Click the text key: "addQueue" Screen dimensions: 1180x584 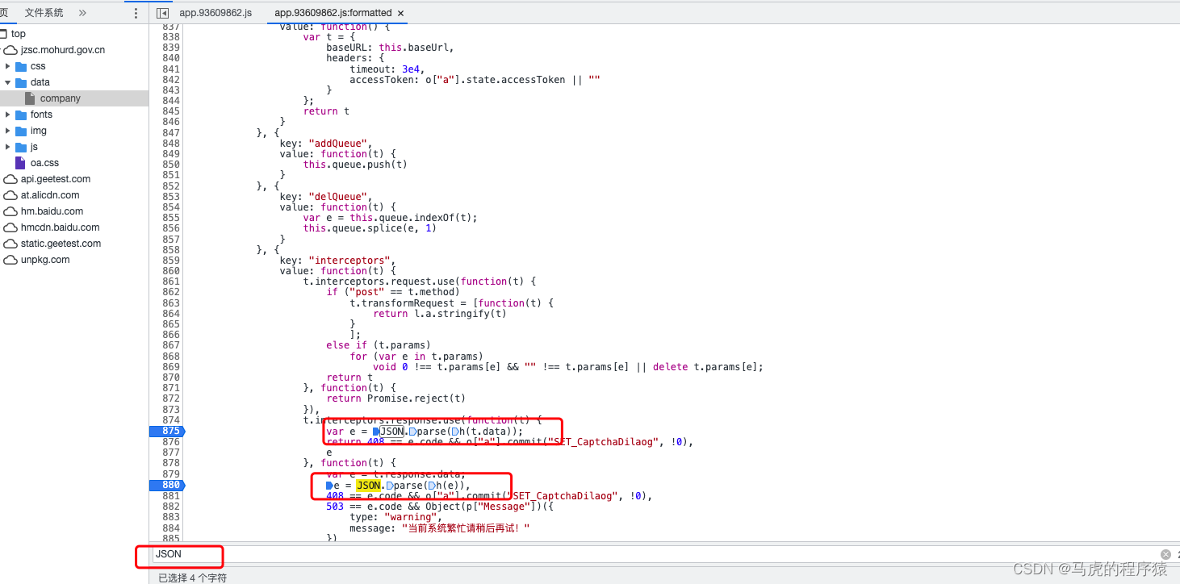[325, 144]
